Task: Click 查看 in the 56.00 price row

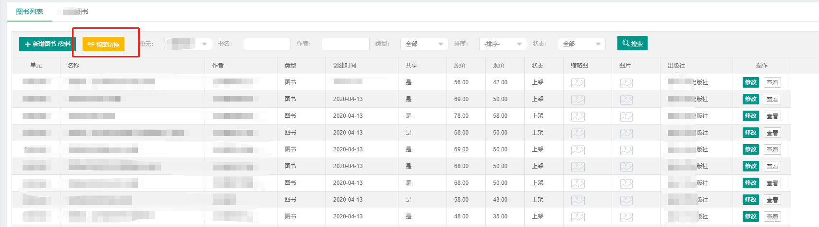Action: 772,82
